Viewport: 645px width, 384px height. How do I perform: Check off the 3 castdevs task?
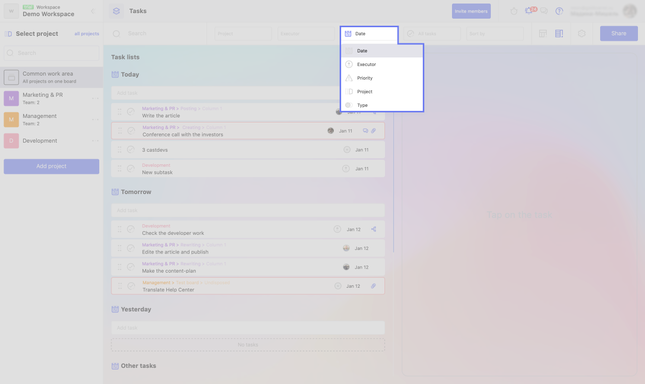point(131,150)
